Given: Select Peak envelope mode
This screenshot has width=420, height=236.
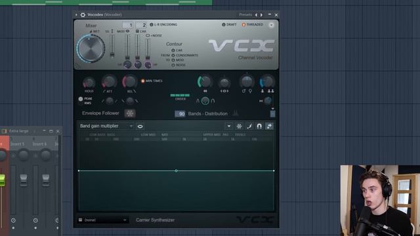Looking at the screenshot, I should (x=85, y=99).
